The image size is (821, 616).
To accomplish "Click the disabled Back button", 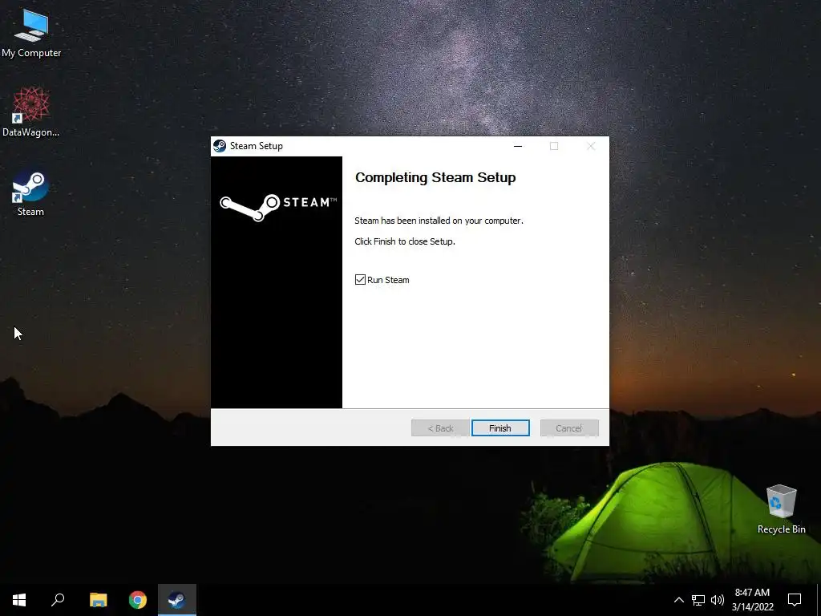I will pos(440,428).
